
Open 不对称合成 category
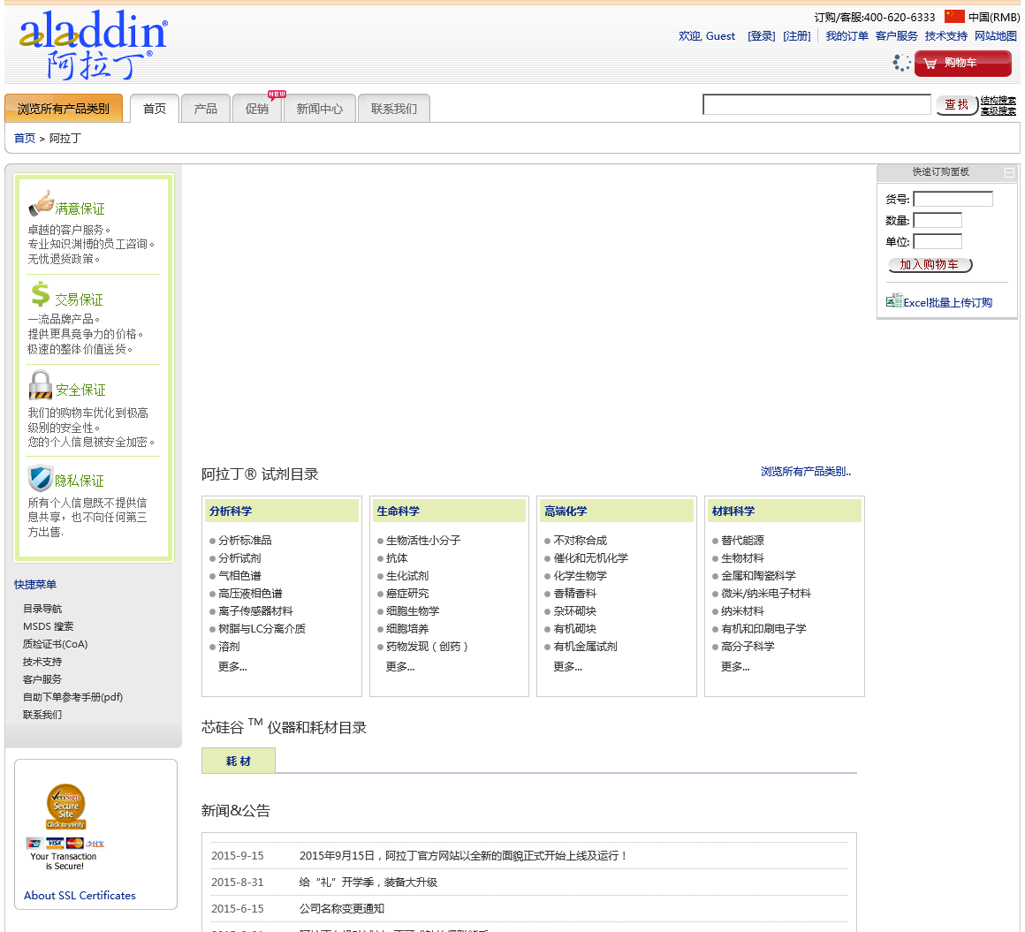581,541
